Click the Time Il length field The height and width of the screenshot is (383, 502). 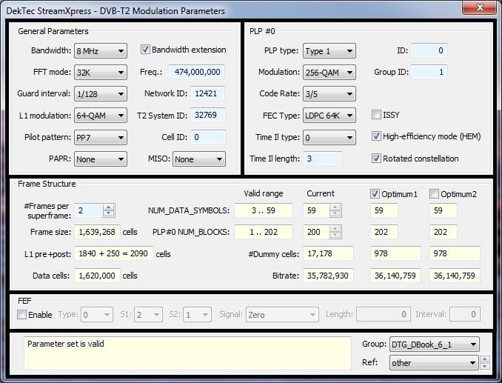(x=323, y=159)
